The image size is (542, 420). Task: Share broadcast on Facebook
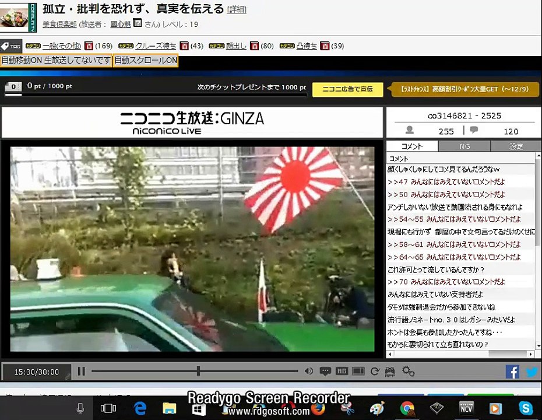click(512, 372)
